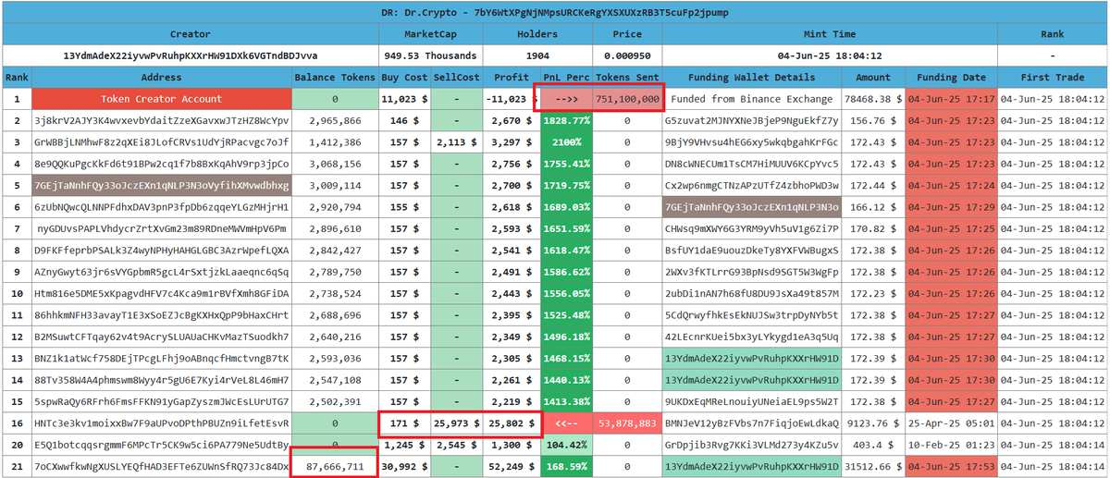Select the Profit column header
The width and height of the screenshot is (1110, 478).
pos(512,77)
